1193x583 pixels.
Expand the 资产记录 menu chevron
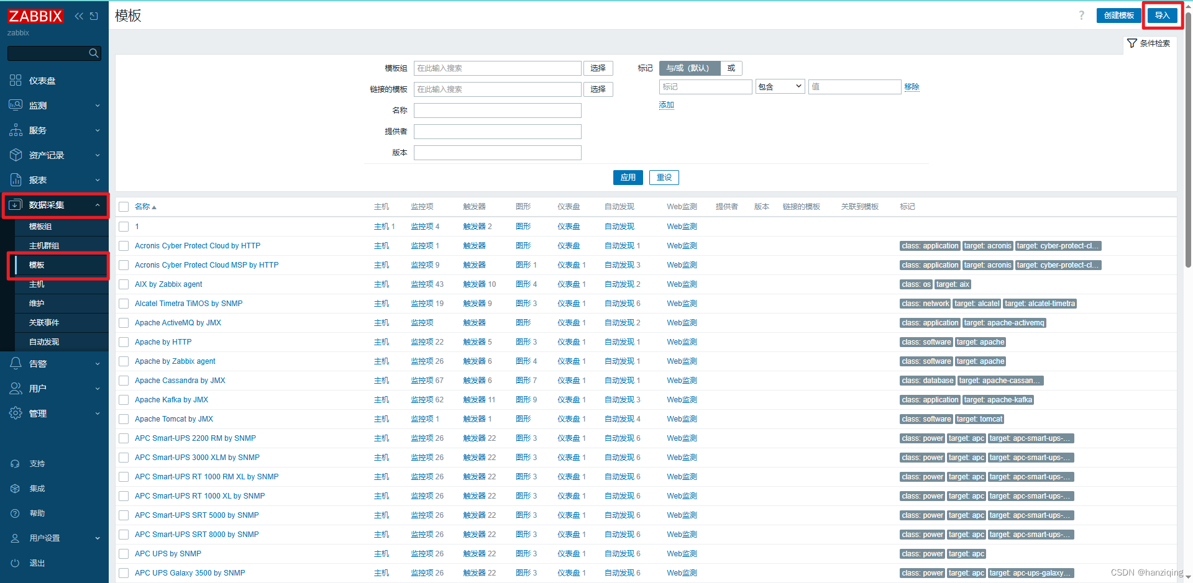point(98,155)
